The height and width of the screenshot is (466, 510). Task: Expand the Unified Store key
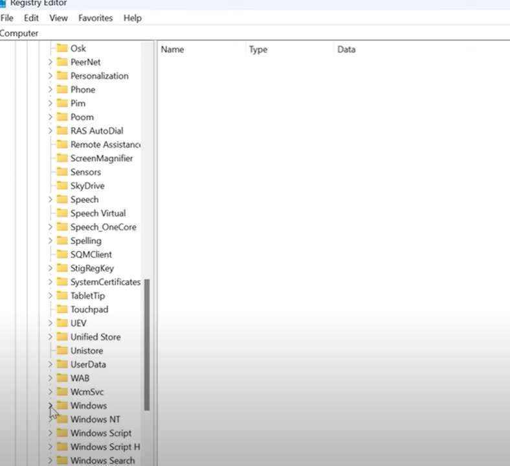click(x=50, y=337)
